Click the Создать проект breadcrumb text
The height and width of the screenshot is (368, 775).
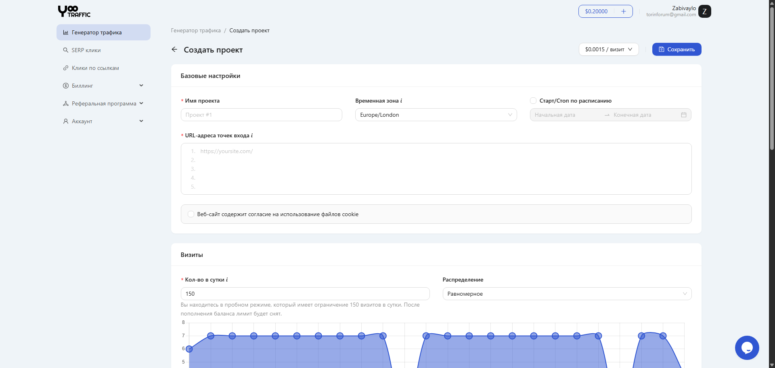249,30
